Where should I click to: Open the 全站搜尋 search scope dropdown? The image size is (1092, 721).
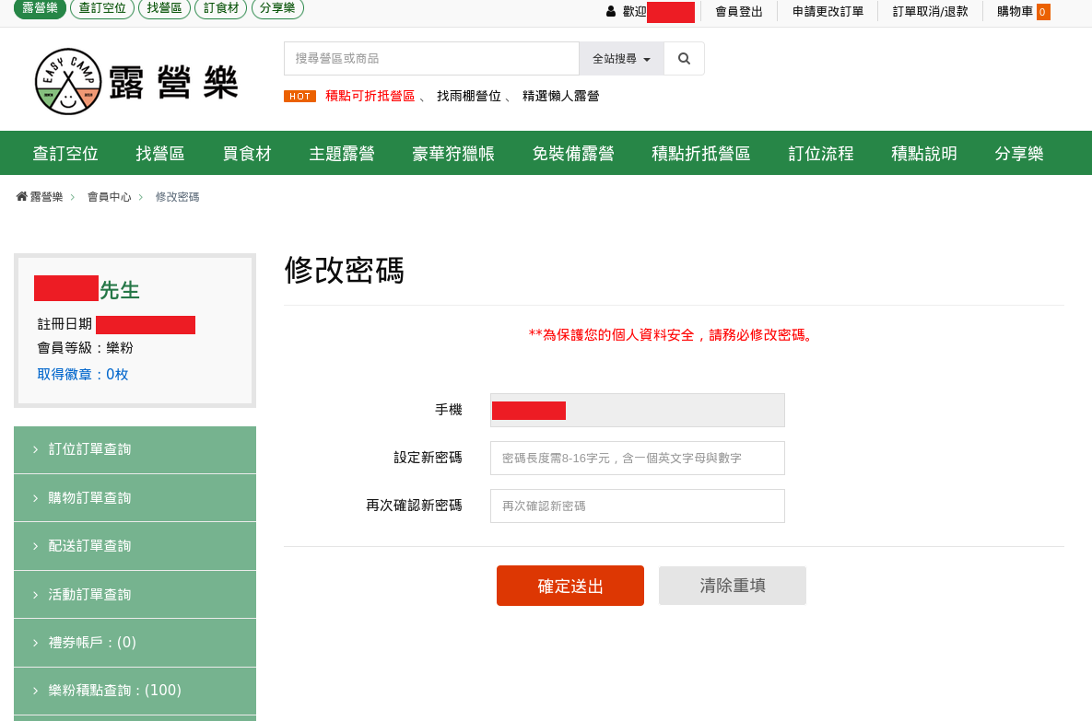621,58
